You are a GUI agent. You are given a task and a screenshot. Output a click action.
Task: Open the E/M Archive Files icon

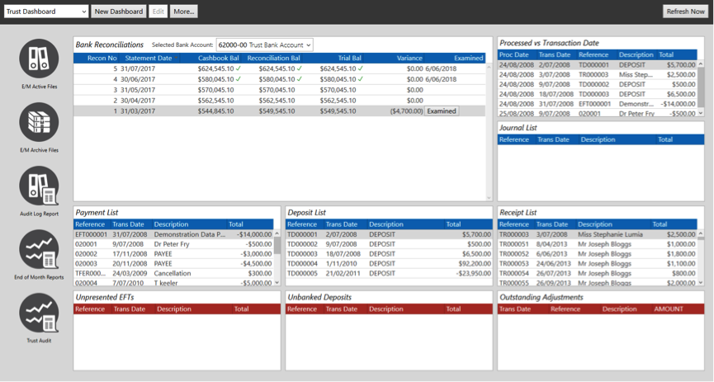pyautogui.click(x=39, y=122)
